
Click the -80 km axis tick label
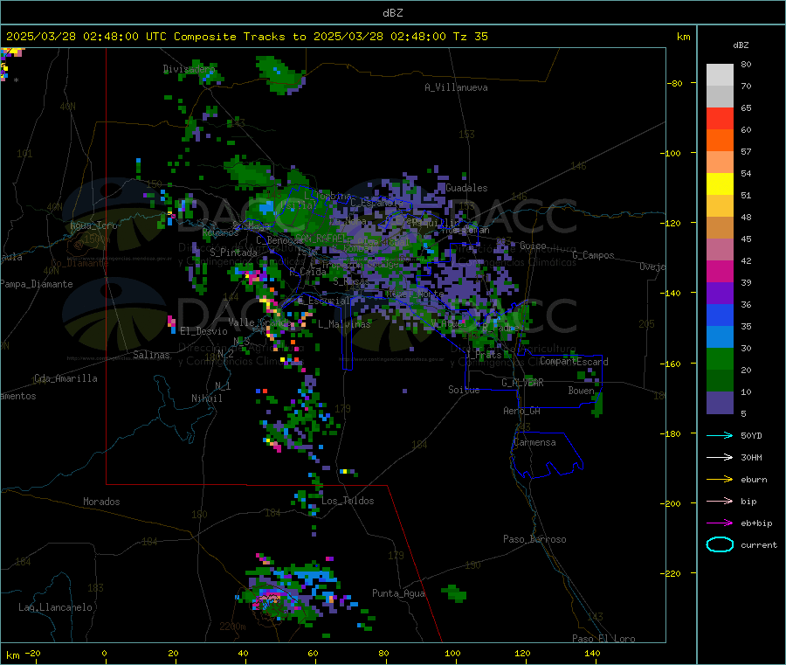tap(675, 83)
